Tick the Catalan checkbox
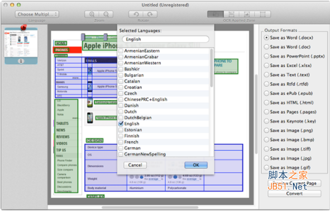This screenshot has height=211, width=330. (x=121, y=81)
